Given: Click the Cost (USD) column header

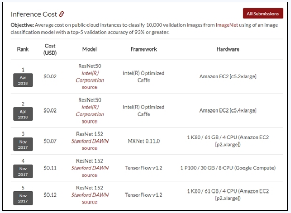Looking at the screenshot, I should (x=50, y=49).
